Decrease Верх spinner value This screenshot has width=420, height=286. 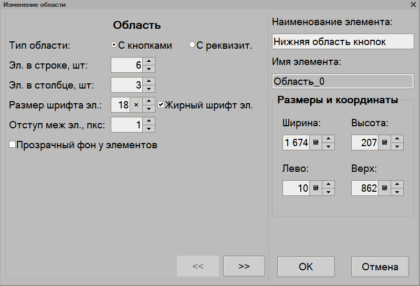click(x=397, y=192)
